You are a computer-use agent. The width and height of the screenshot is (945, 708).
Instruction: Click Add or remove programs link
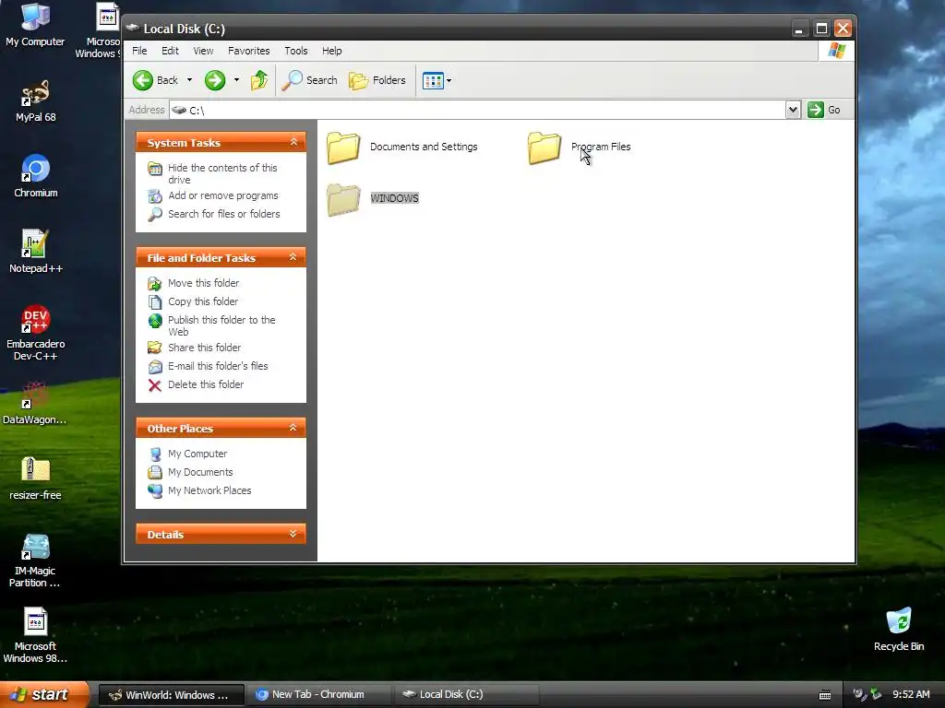[223, 195]
